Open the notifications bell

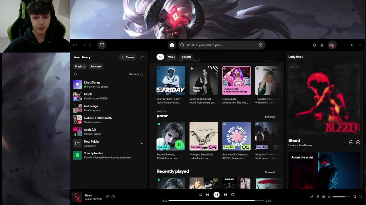[314, 45]
